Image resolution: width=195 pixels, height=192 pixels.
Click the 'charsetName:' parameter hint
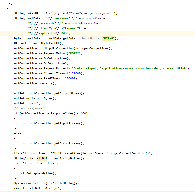(x=91, y=38)
